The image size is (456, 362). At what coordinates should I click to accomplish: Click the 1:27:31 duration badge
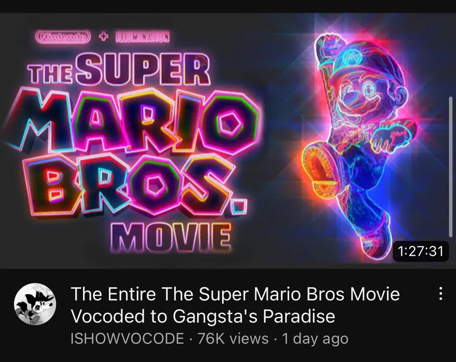[x=421, y=251]
